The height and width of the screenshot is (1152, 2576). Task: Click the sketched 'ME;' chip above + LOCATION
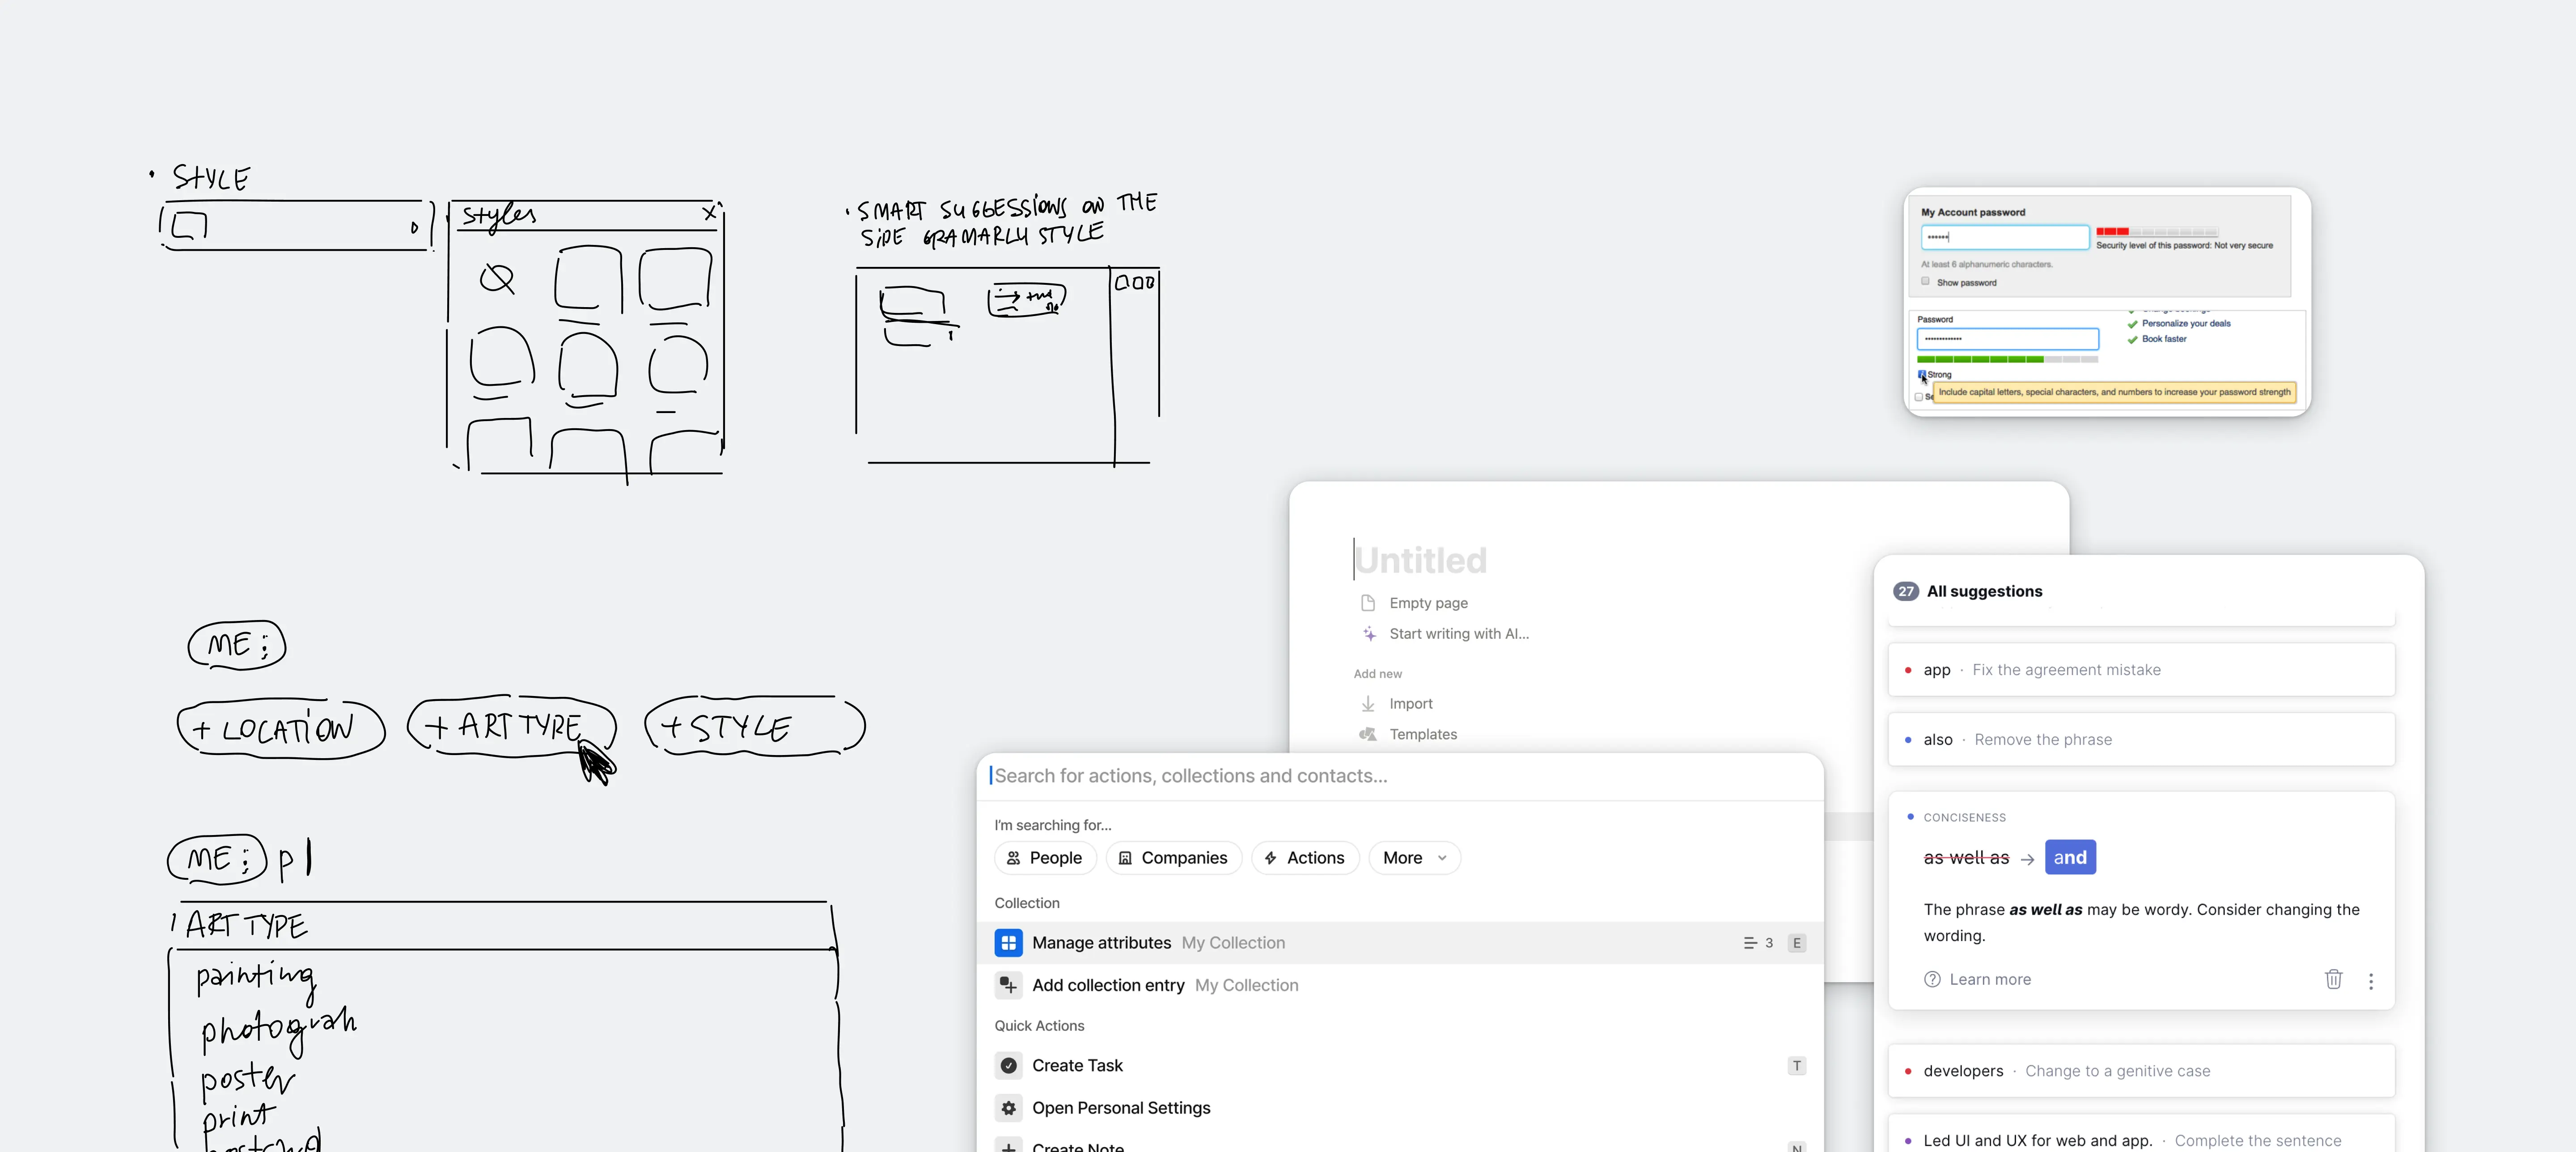pyautogui.click(x=237, y=645)
